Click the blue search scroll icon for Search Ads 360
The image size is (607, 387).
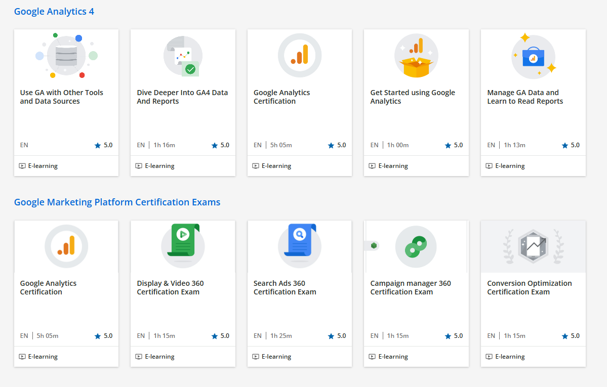(x=300, y=245)
